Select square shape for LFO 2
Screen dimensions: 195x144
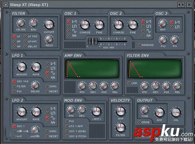(47, 113)
